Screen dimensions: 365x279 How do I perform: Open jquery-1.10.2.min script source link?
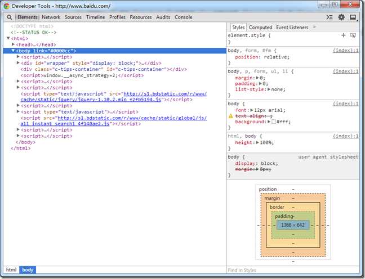click(x=114, y=97)
